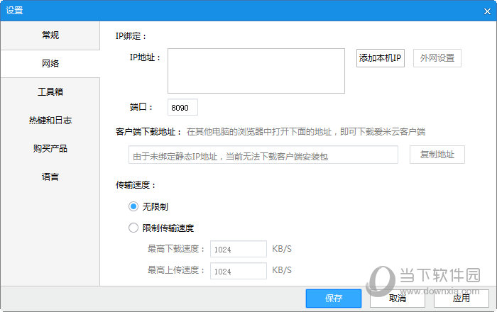
Task: Click the 最高下载速度 input field
Action: coord(239,249)
